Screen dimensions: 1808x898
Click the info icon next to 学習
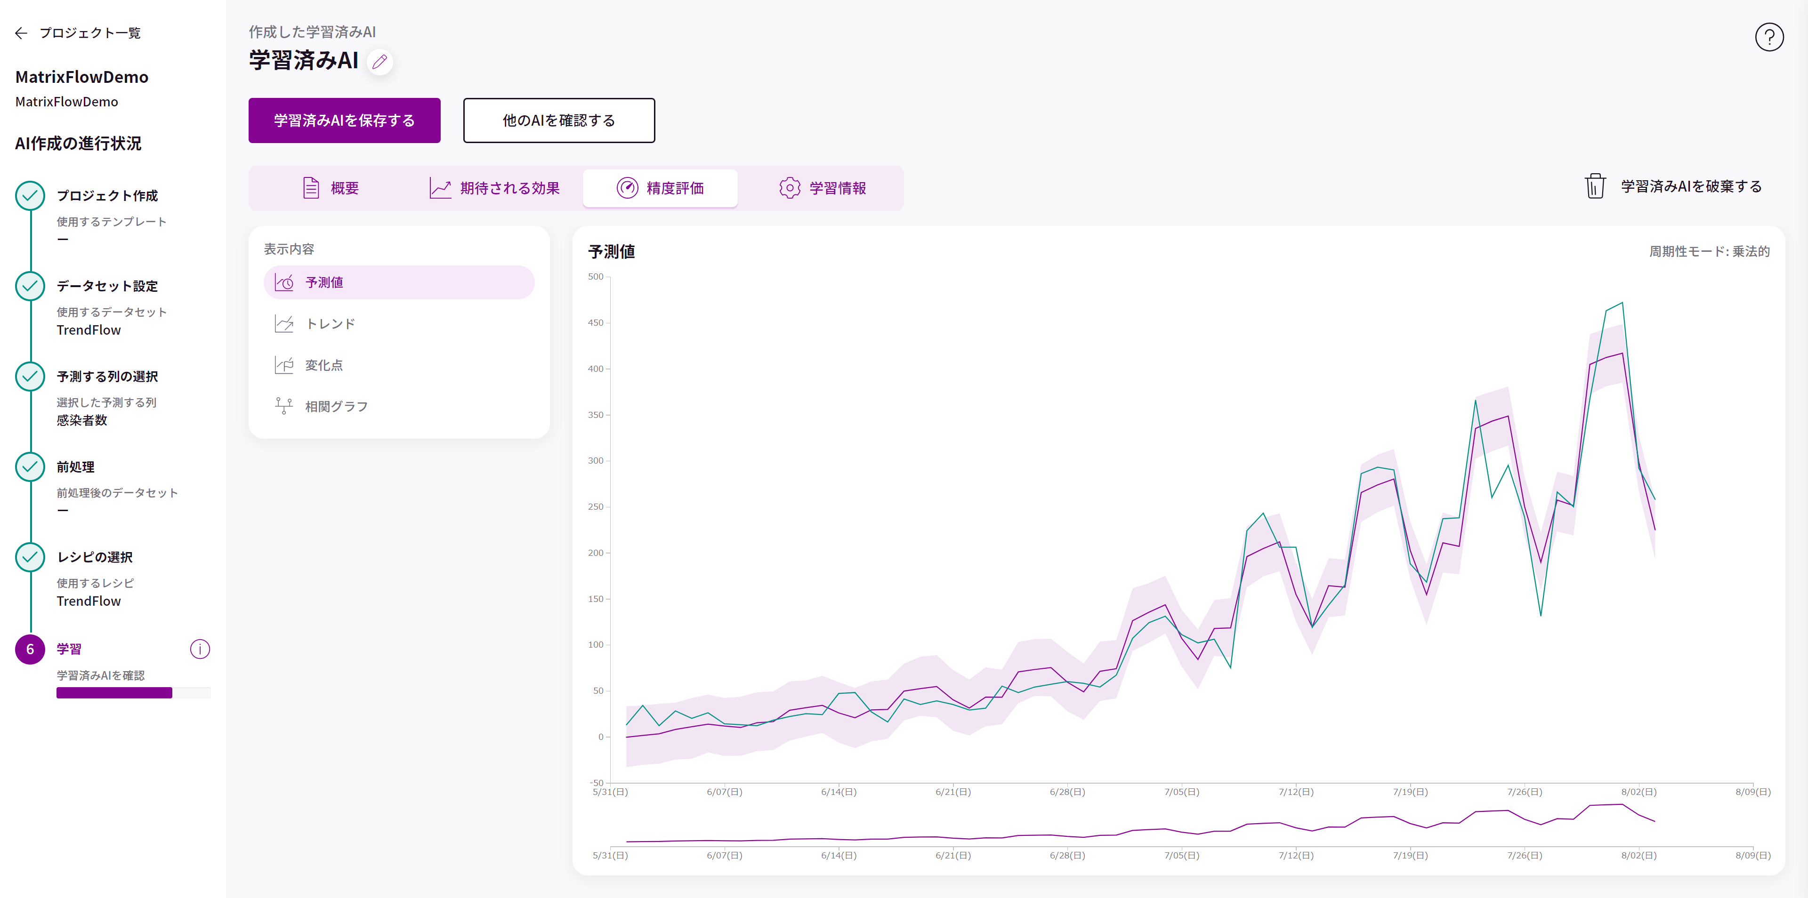tap(200, 649)
